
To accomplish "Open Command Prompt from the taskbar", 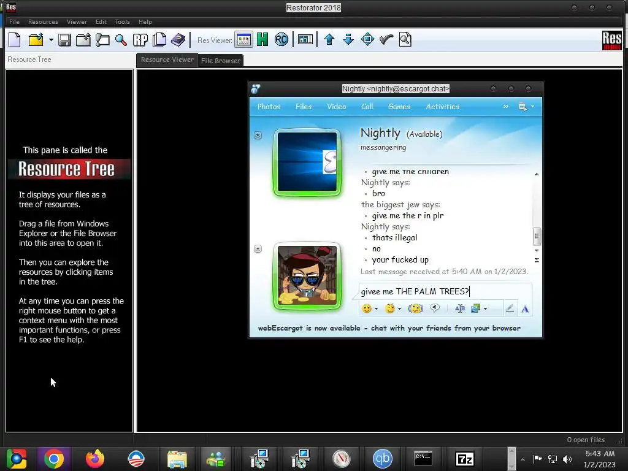I will pyautogui.click(x=423, y=459).
